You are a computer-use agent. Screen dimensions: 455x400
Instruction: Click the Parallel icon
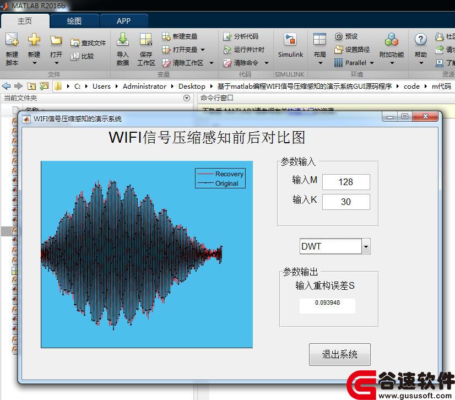339,63
